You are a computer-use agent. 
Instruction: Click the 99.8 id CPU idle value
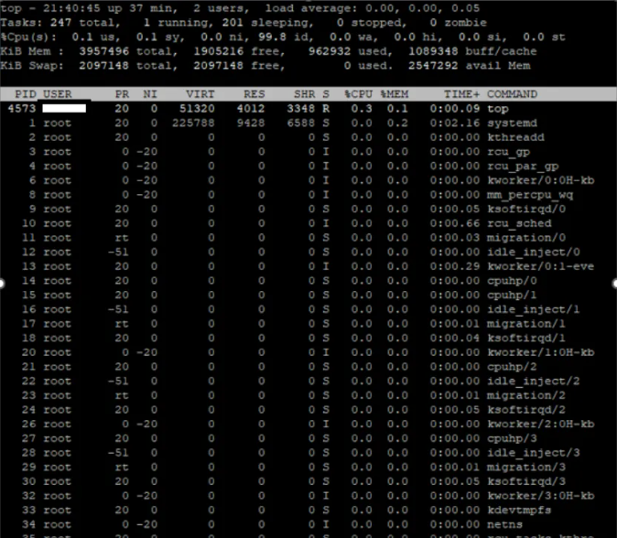[x=286, y=37]
